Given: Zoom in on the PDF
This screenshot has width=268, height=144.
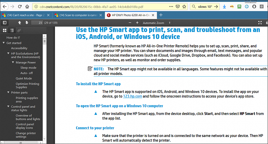Looking at the screenshot, I should point(137,23).
